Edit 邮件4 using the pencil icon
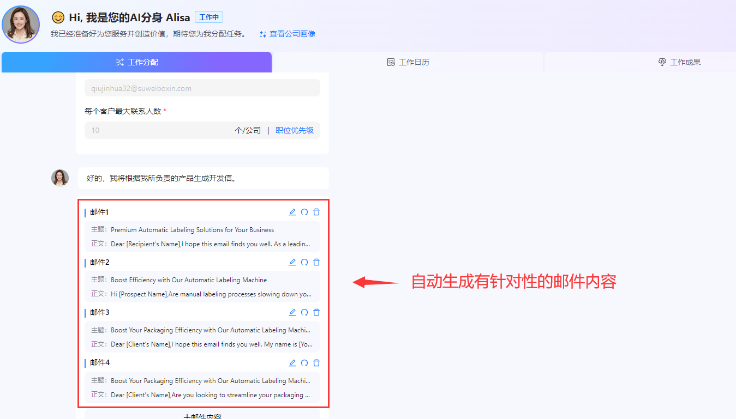736x419 pixels. [x=292, y=363]
